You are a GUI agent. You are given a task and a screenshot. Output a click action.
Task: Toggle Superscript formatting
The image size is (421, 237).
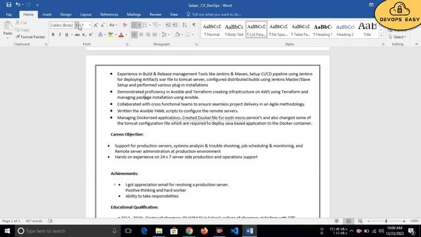(x=91, y=35)
